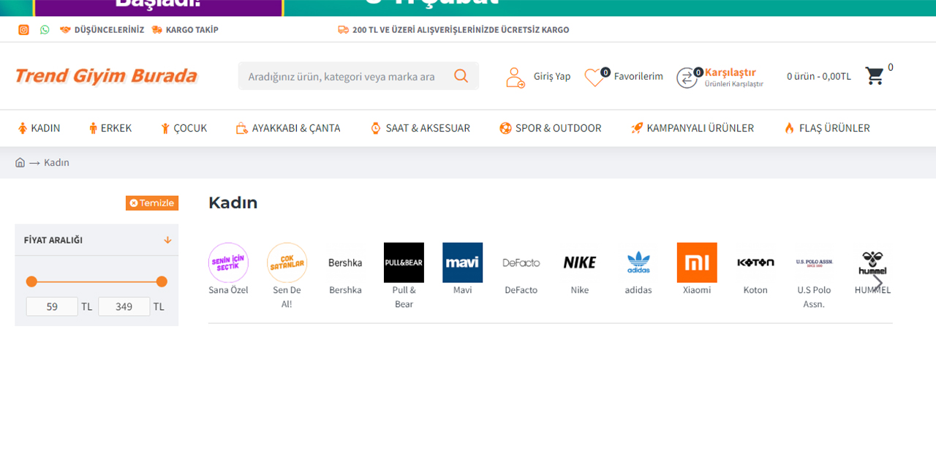Screen dimensions: 936x468
Task: Click the home breadcrumb icon
Action: [20, 162]
